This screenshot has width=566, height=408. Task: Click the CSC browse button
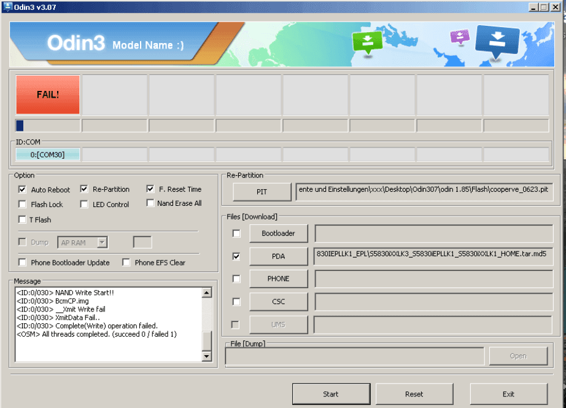tap(279, 302)
